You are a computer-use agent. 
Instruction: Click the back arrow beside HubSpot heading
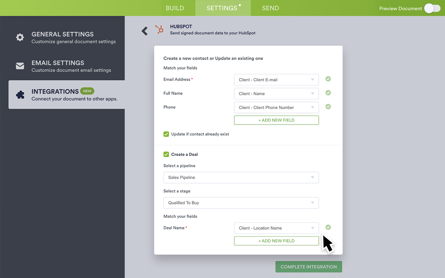point(145,31)
